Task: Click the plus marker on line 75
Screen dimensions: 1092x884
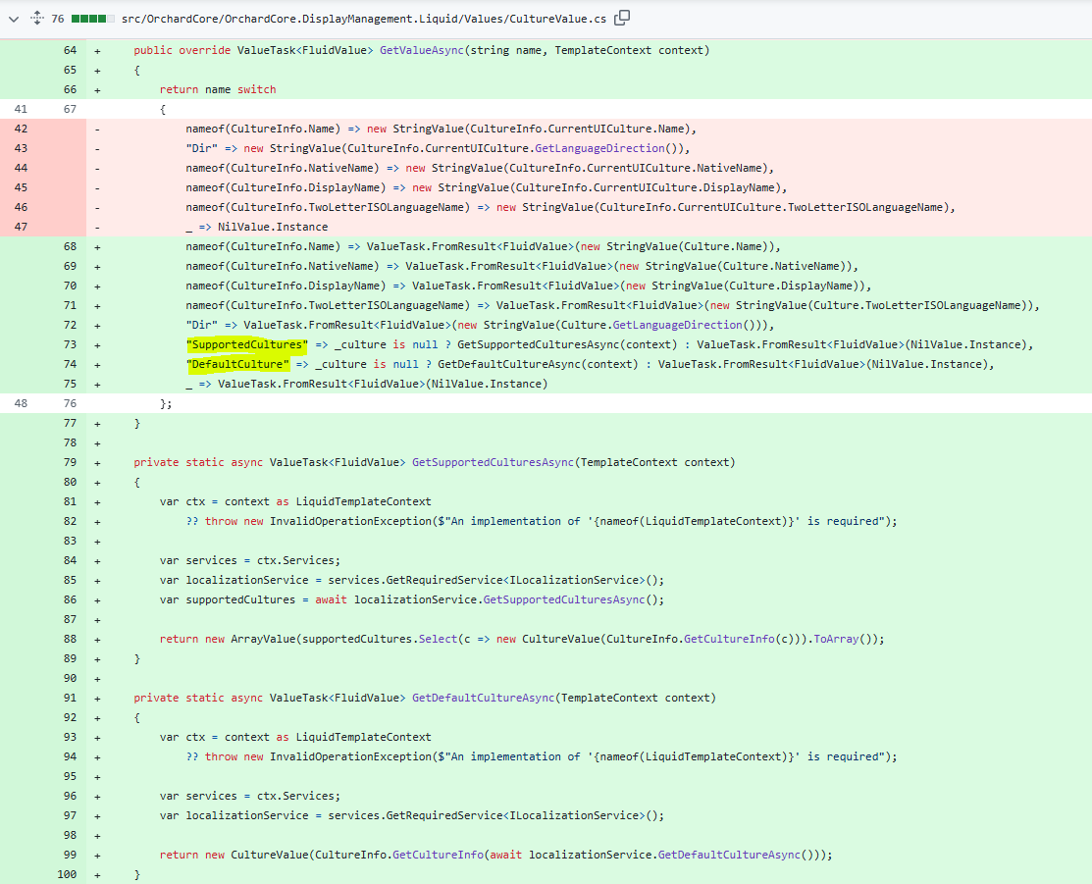Action: [x=97, y=384]
